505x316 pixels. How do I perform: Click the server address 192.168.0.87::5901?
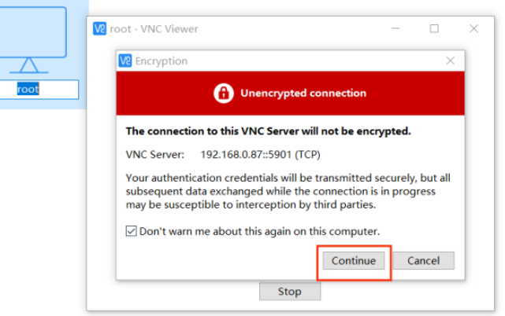click(261, 154)
